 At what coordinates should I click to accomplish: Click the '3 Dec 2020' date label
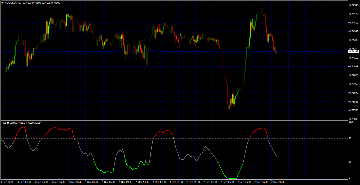(7, 182)
